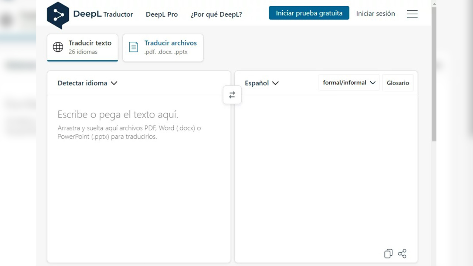Click the Iniciar sesión link
Viewport: 473px width, 266px height.
pos(375,14)
